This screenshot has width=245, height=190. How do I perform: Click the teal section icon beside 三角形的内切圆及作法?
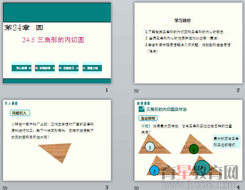[141, 109]
